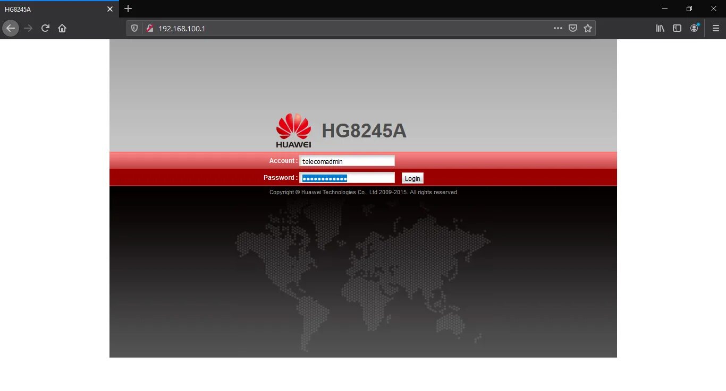Open a new browser tab
Image resolution: width=726 pixels, height=391 pixels.
point(128,8)
